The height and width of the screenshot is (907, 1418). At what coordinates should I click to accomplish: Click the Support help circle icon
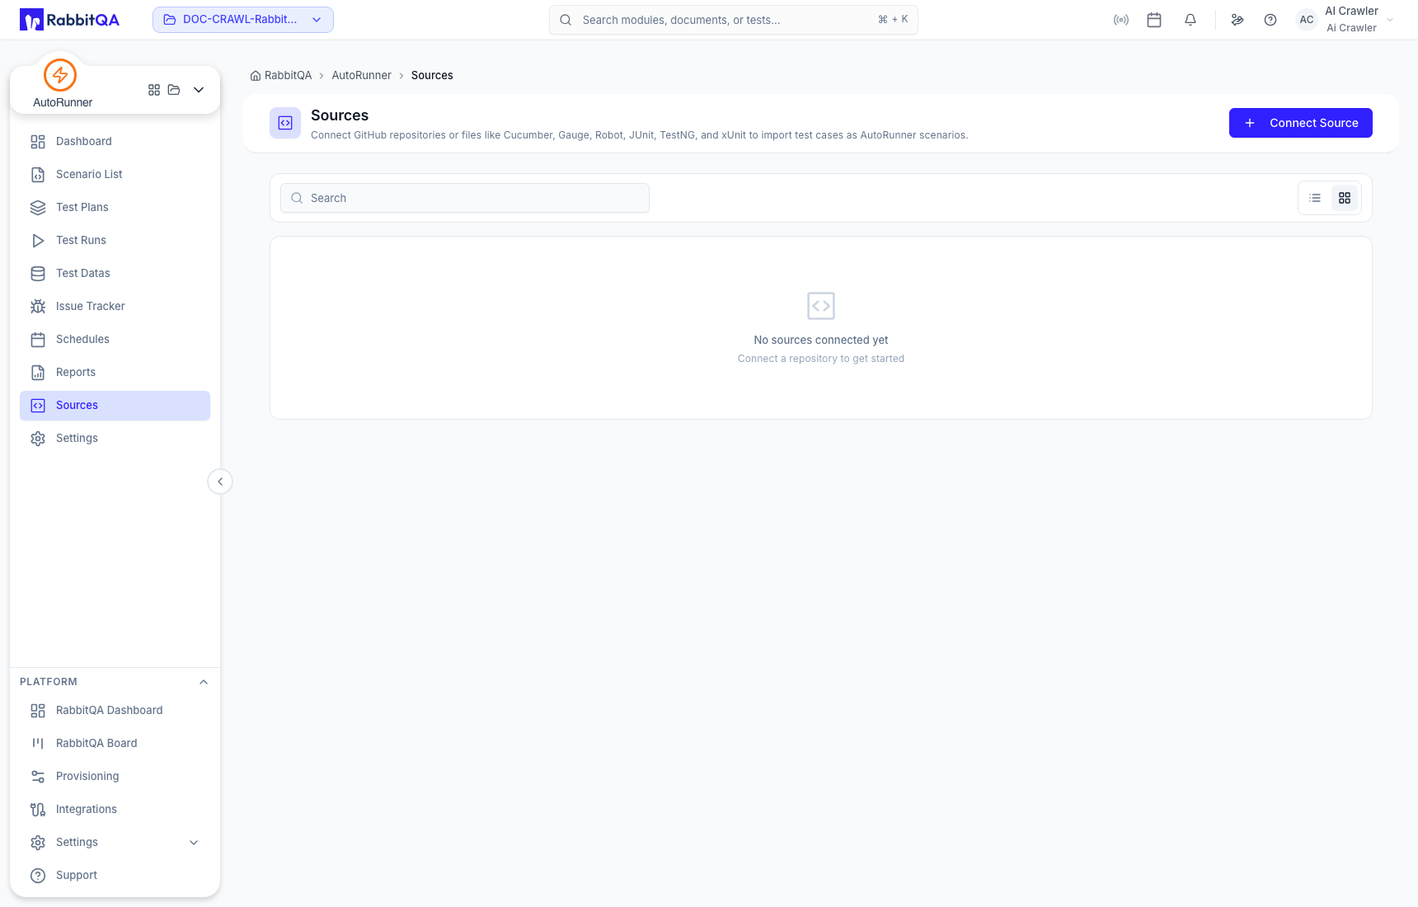tap(38, 876)
